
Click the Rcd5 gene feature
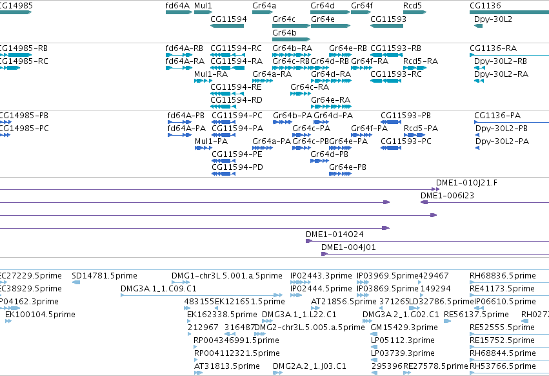click(x=415, y=12)
